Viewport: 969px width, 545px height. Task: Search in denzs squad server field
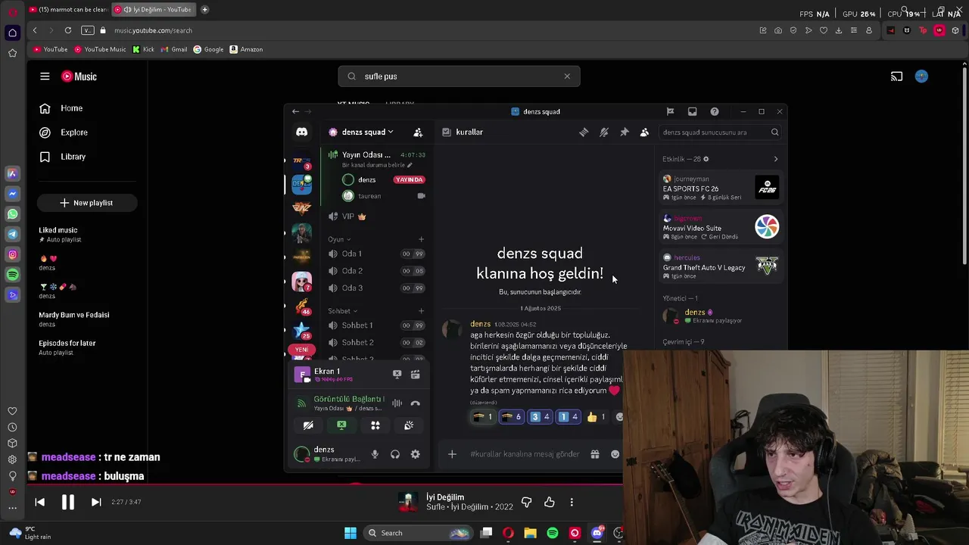click(x=720, y=132)
